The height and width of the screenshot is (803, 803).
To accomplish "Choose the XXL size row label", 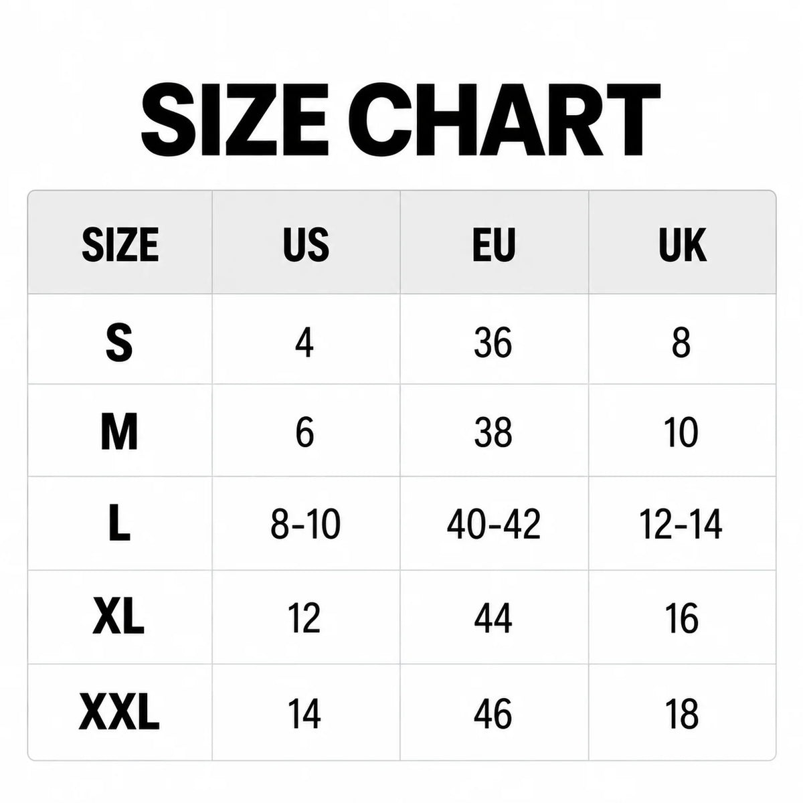I will tap(119, 712).
